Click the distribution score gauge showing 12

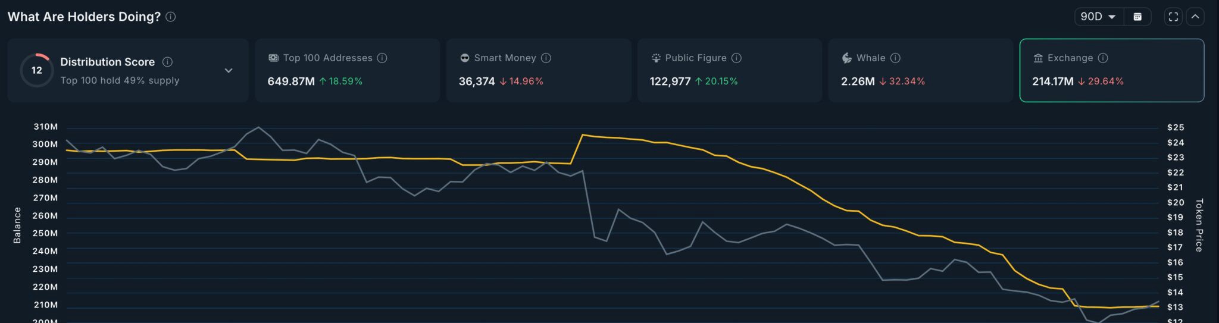point(37,70)
